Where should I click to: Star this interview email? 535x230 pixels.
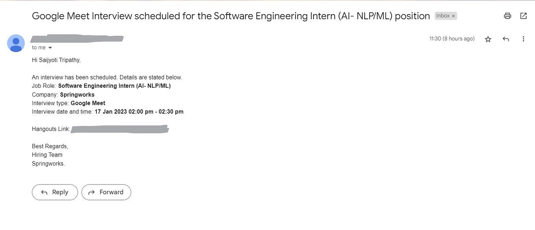pos(488,39)
